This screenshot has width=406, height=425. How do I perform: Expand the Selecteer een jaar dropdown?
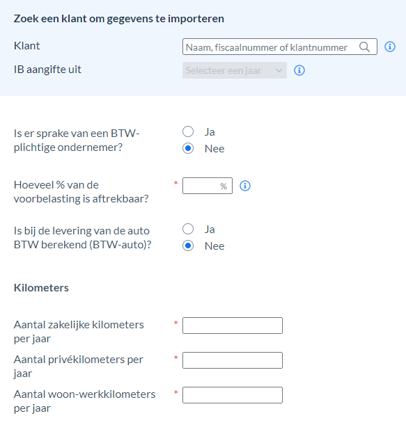click(235, 70)
